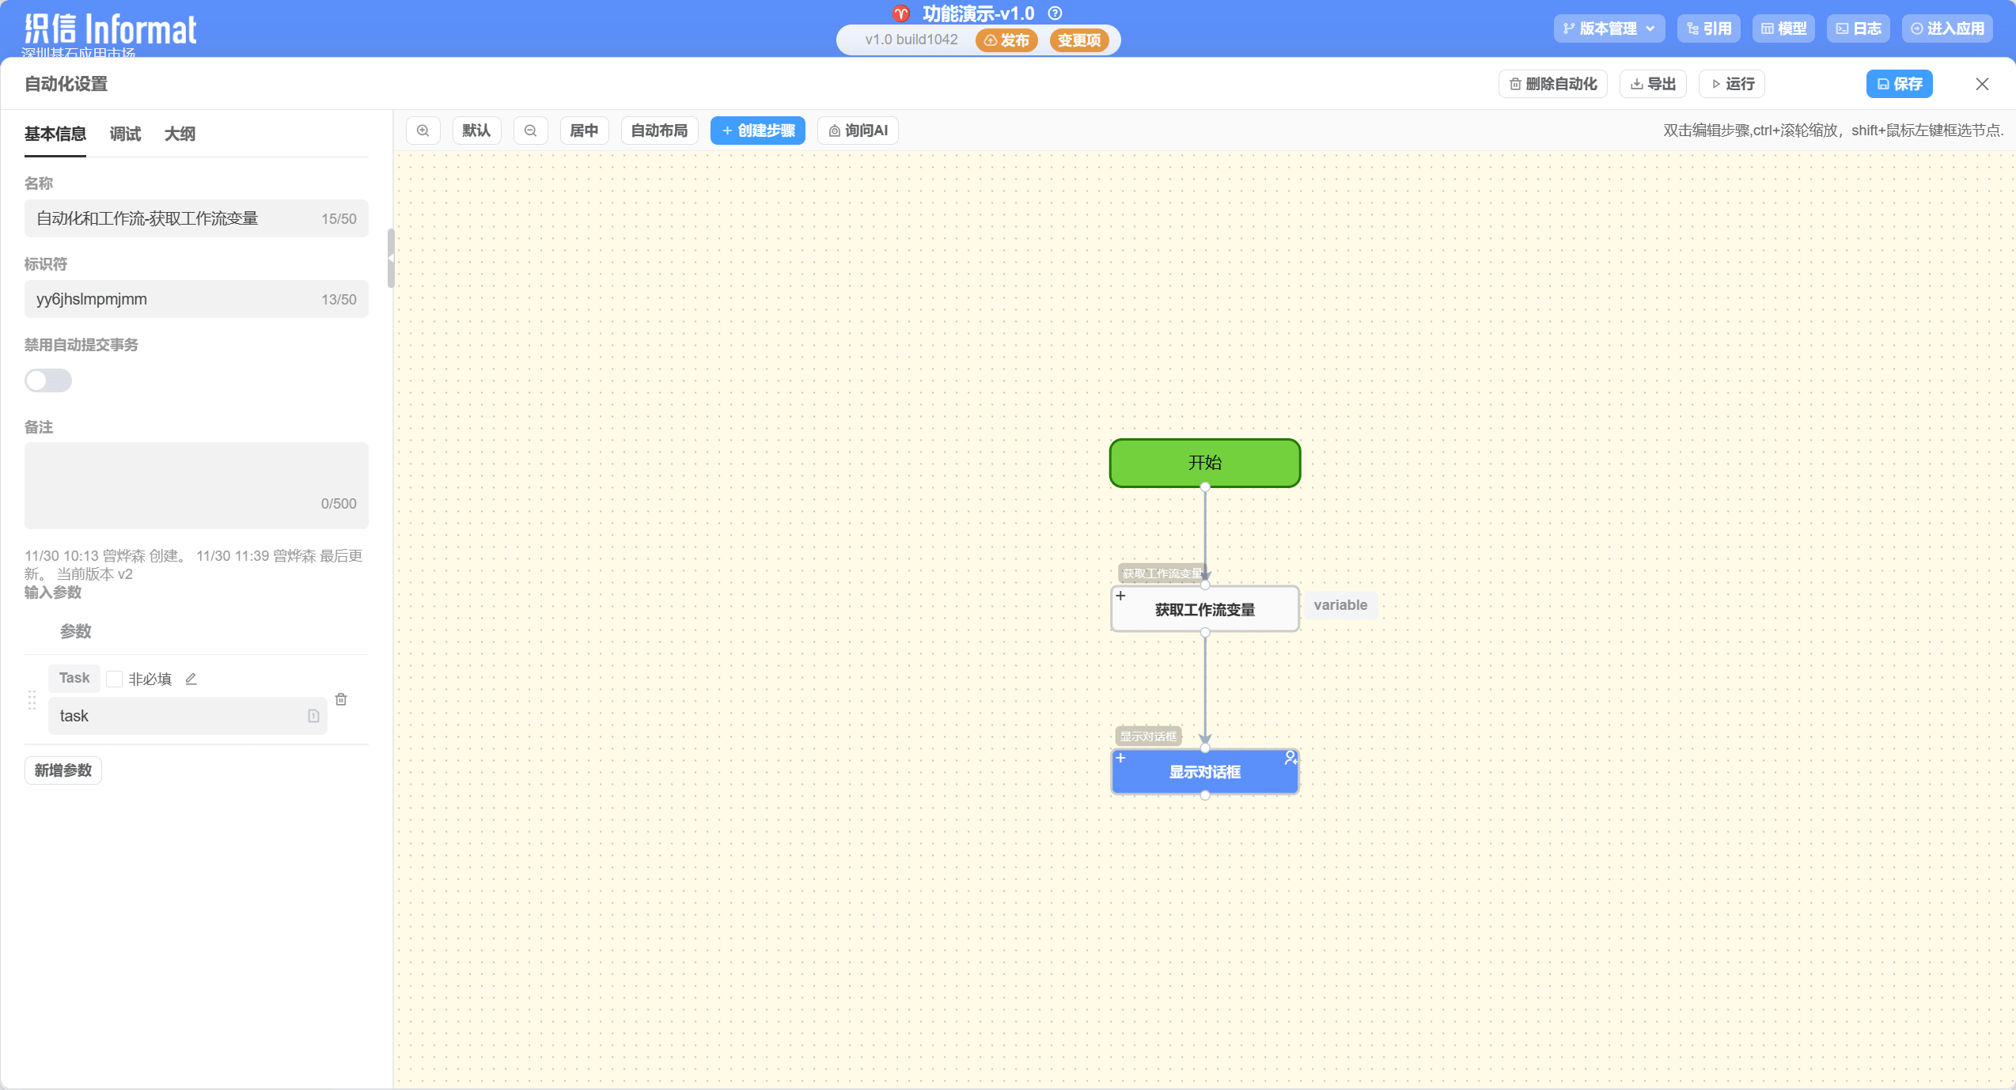This screenshot has height=1090, width=2016.
Task: Select the 开始 node on canvas
Action: click(1204, 463)
